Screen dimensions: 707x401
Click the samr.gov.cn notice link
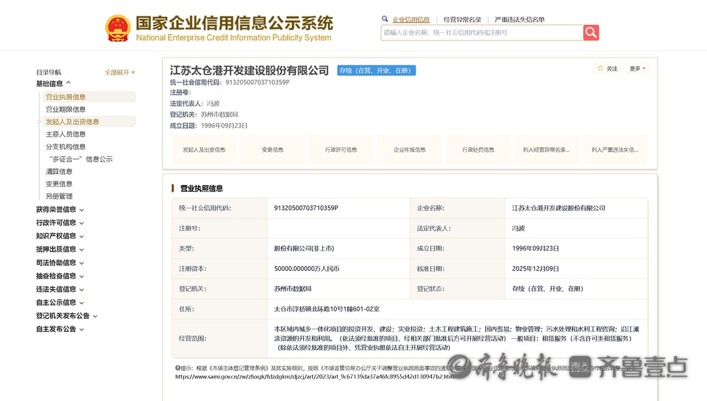(x=315, y=377)
